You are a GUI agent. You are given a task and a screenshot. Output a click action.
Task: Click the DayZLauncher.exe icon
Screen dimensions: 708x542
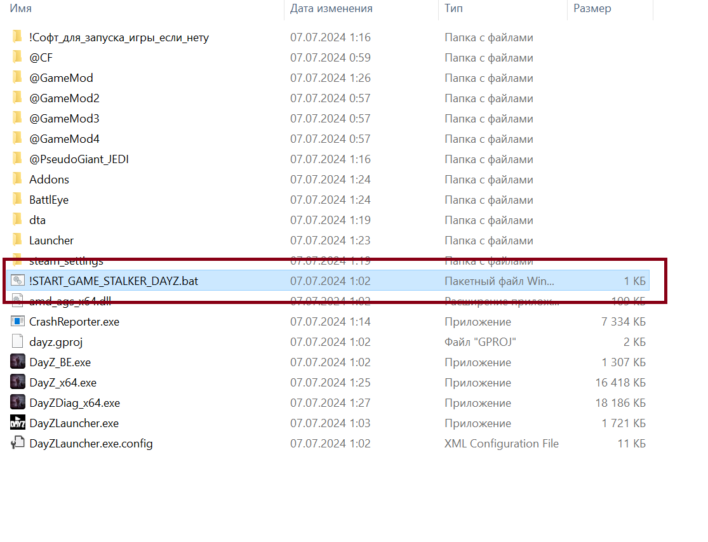pos(18,423)
